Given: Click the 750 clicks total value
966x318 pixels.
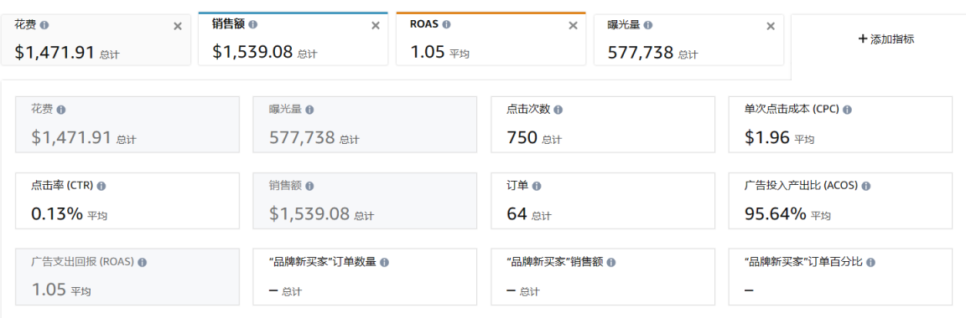Looking at the screenshot, I should (x=522, y=137).
